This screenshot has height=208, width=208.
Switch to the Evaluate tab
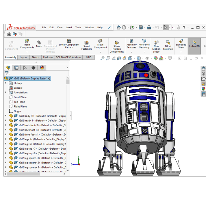tap(48, 57)
